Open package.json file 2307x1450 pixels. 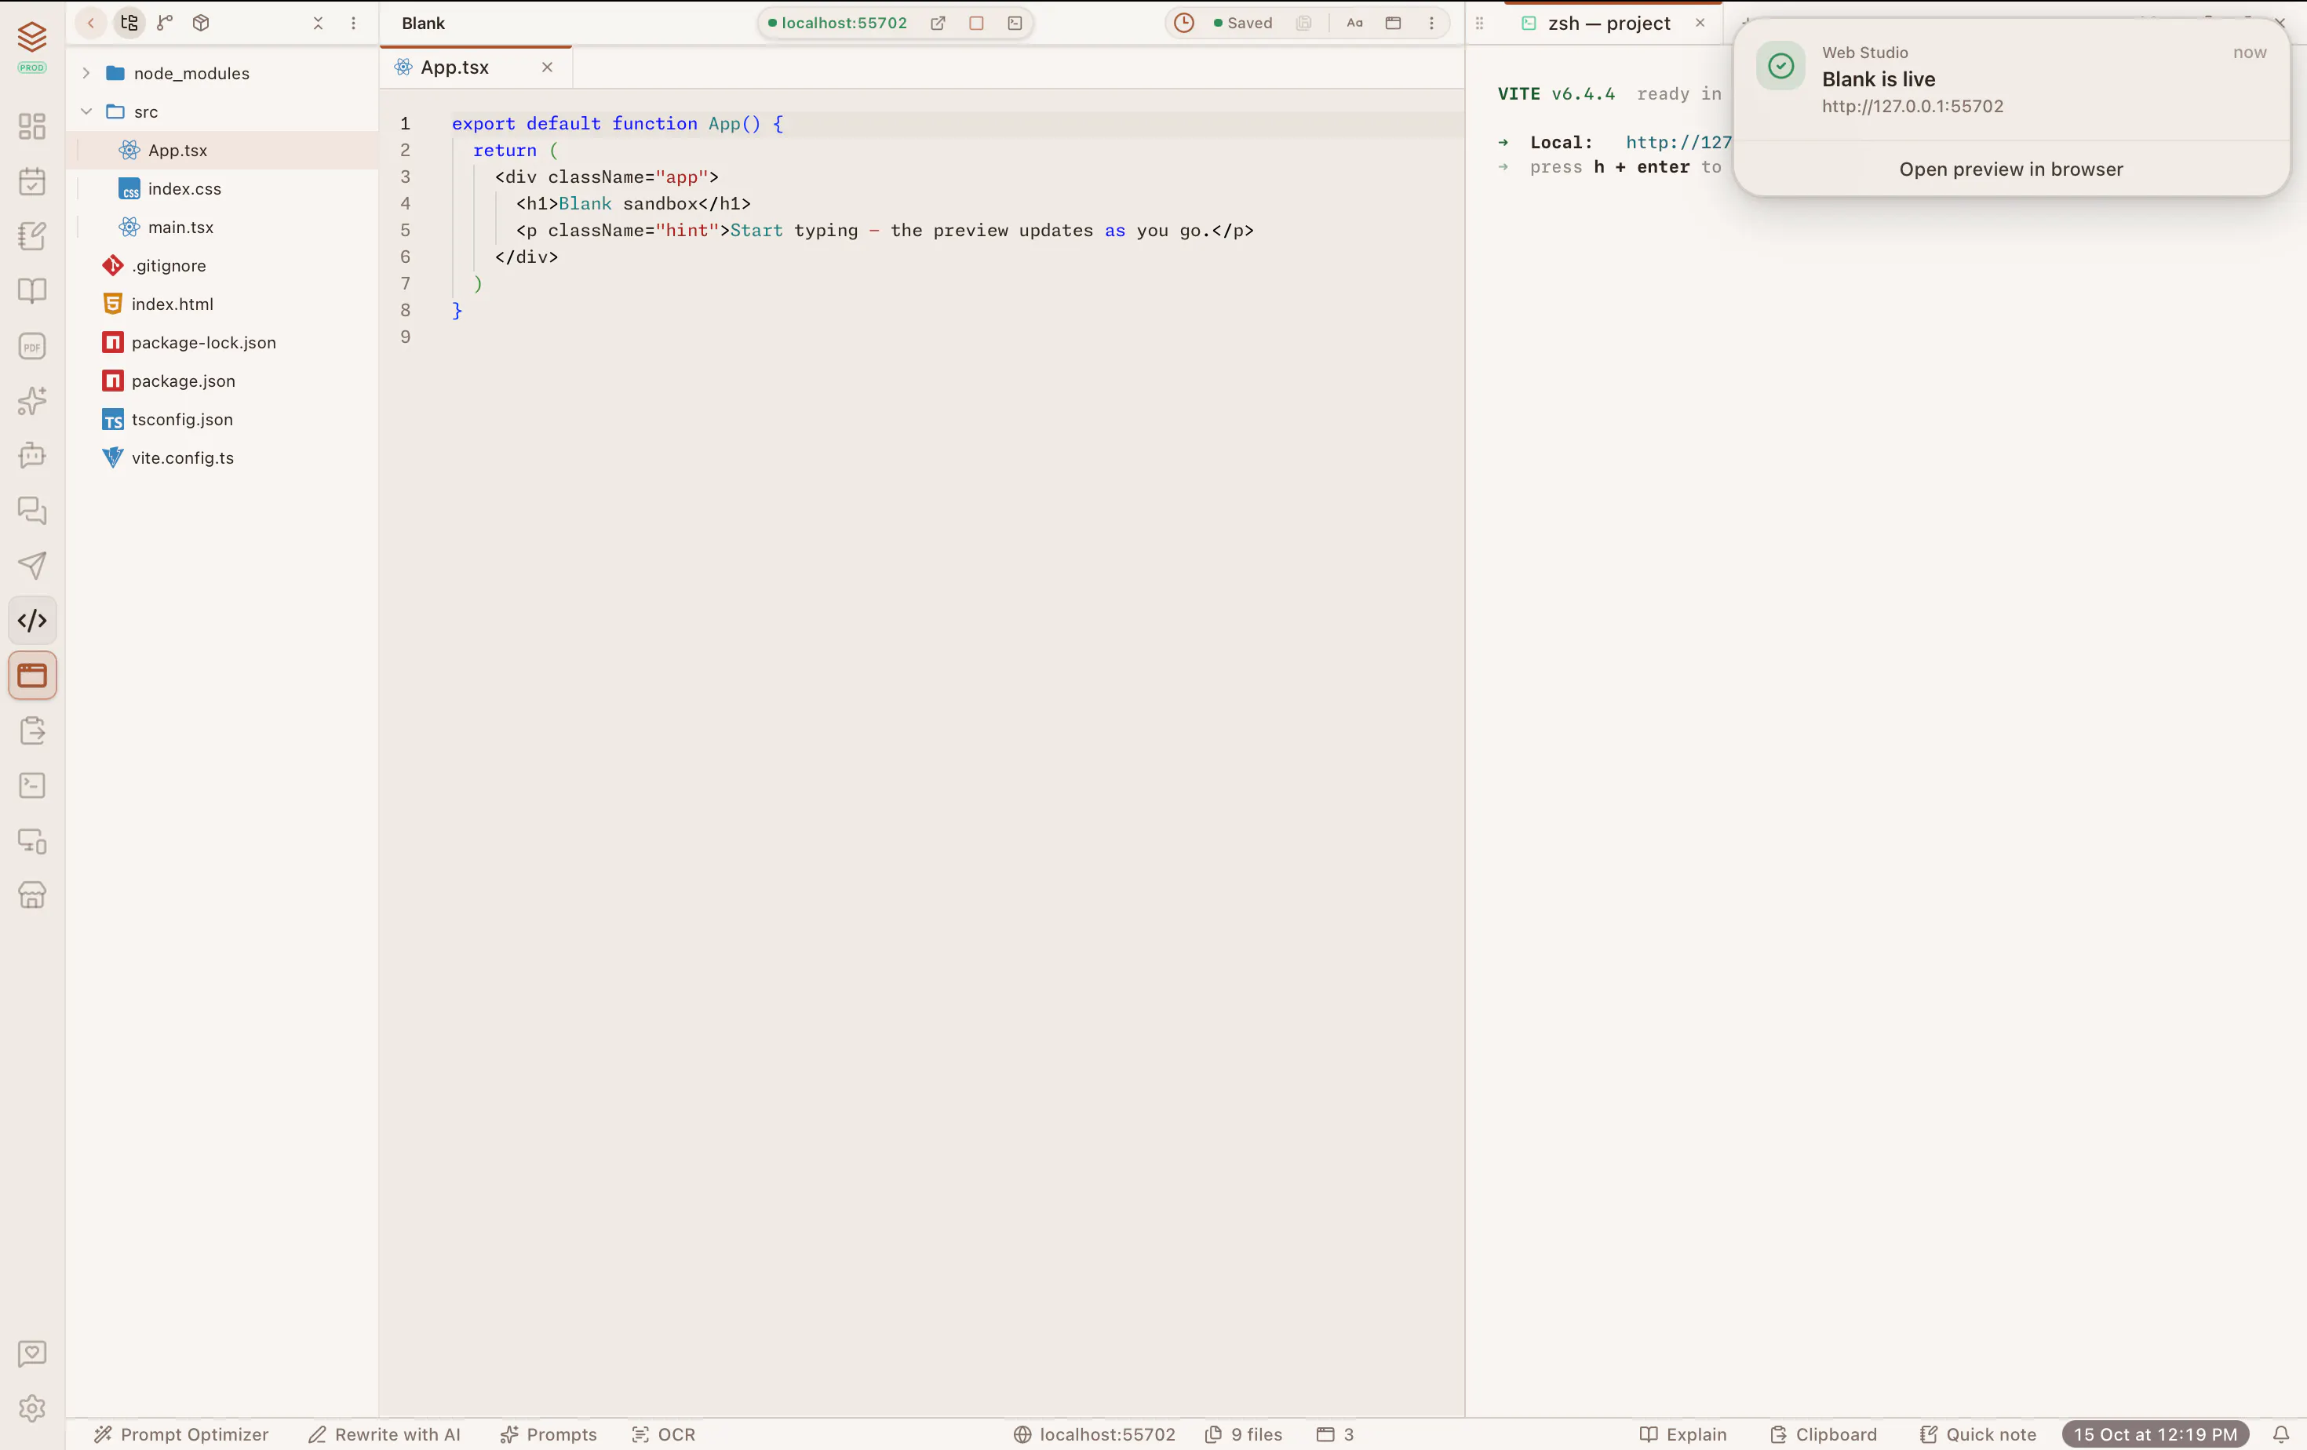222,381
